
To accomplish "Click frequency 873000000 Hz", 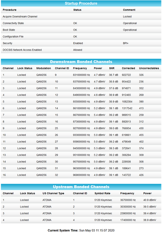I will pos(82,122).
